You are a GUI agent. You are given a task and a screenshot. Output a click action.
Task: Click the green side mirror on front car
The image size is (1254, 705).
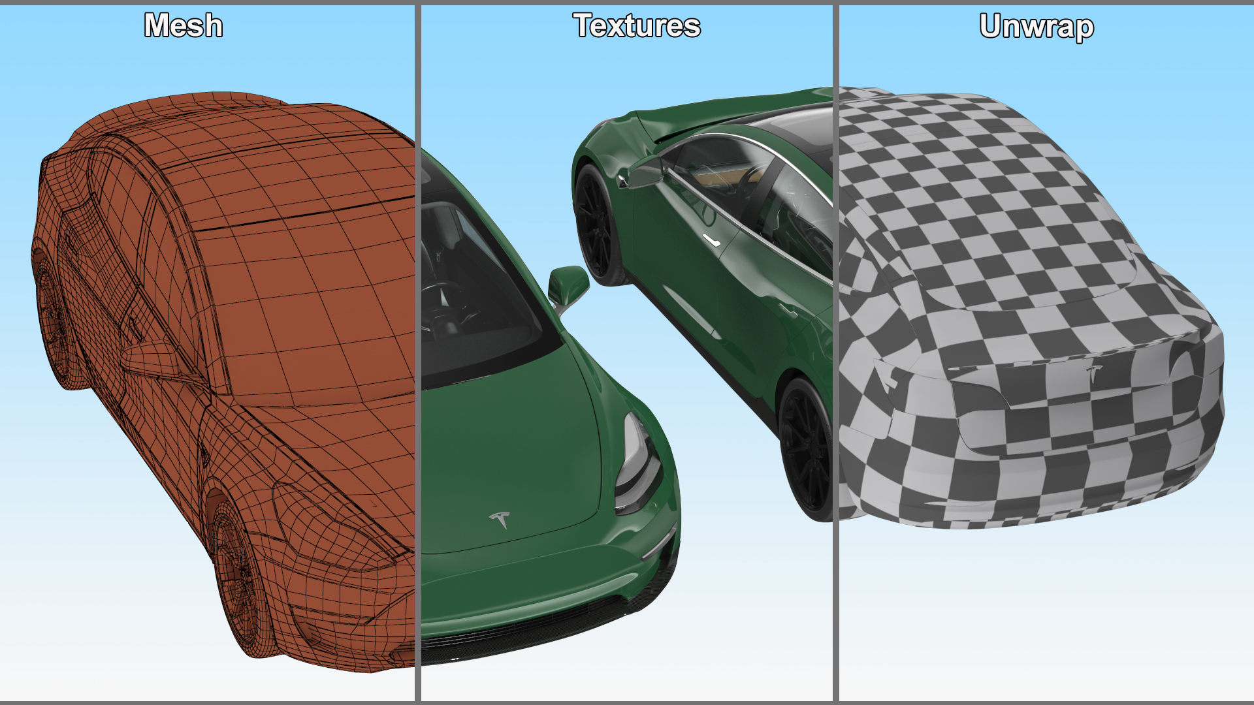pyautogui.click(x=568, y=287)
